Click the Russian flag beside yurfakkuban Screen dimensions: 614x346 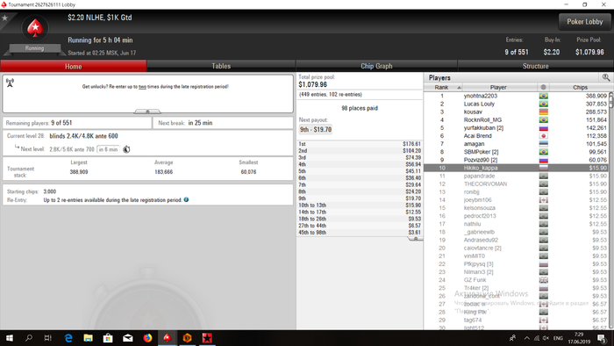[544, 128]
